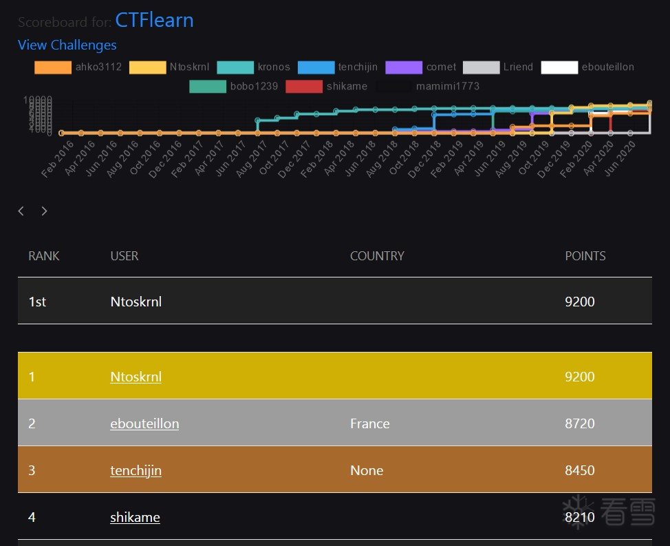670x546 pixels.
Task: Toggle the Ntoskrnl yellow legend swatch
Action: tap(147, 67)
